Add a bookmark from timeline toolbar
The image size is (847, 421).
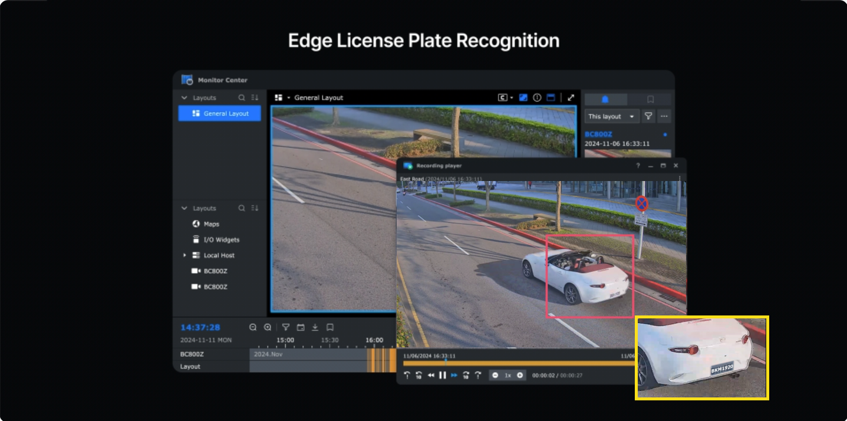click(x=330, y=327)
